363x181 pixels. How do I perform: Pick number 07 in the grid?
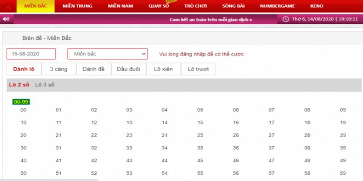click(x=271, y=110)
